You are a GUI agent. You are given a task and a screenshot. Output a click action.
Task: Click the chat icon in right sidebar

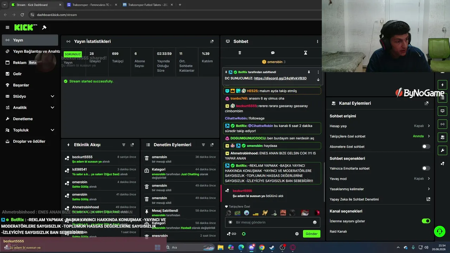(442, 111)
